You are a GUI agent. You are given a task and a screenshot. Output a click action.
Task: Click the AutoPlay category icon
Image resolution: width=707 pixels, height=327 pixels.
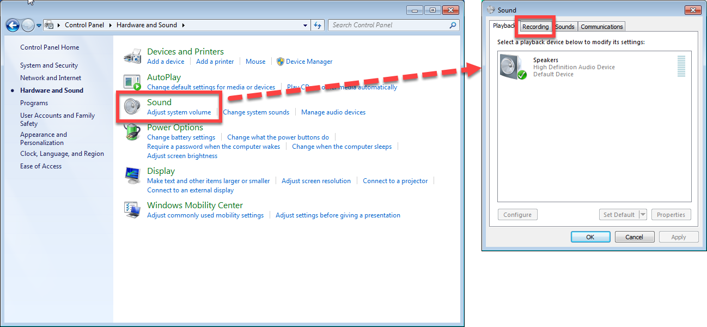point(132,82)
